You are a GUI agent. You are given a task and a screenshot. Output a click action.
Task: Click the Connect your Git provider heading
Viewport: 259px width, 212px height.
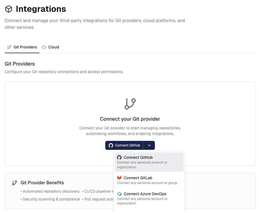click(x=130, y=119)
